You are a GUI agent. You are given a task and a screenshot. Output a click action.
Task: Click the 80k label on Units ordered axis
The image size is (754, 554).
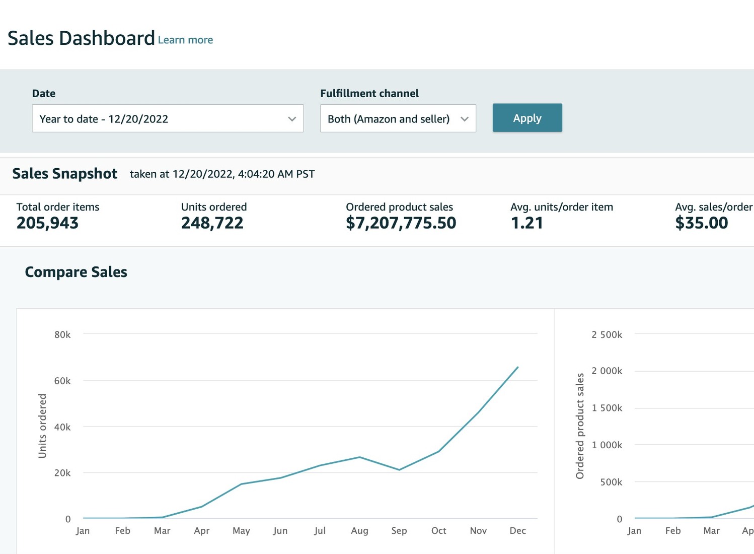[x=62, y=334]
